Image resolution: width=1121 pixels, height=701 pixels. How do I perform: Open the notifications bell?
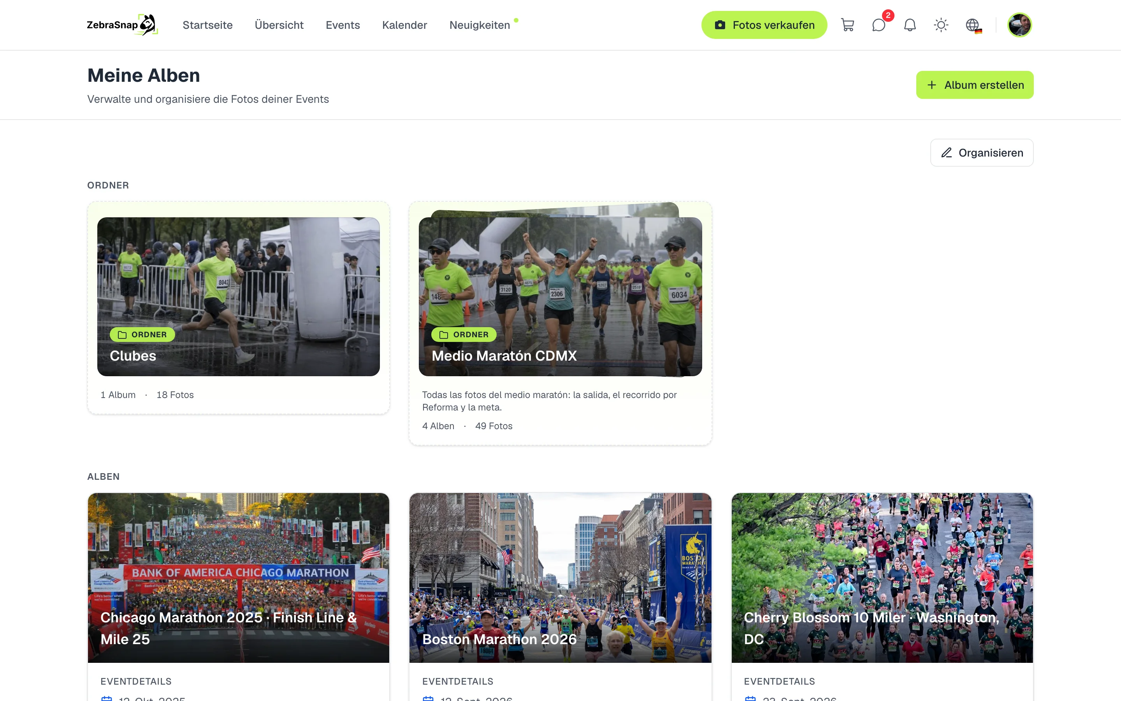[910, 25]
